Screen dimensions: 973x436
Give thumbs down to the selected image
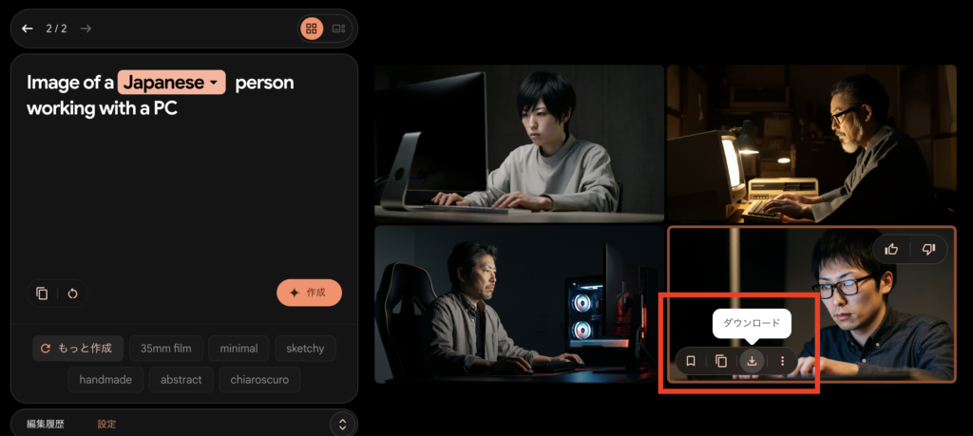coord(928,249)
